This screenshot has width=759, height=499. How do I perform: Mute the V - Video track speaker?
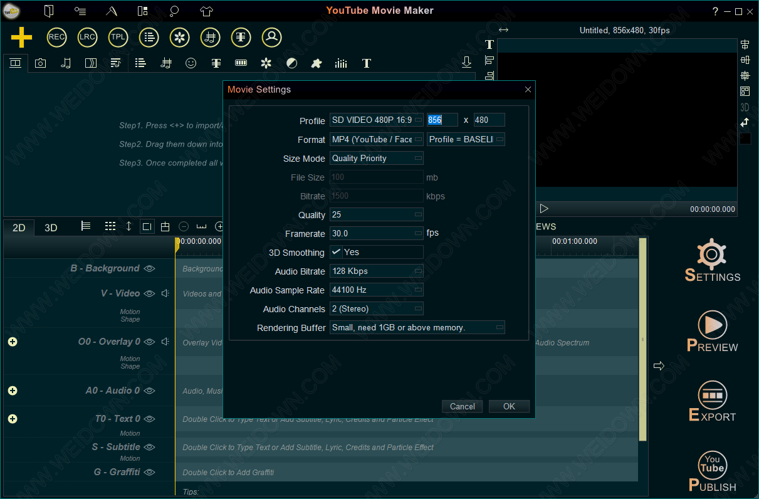pyautogui.click(x=165, y=293)
